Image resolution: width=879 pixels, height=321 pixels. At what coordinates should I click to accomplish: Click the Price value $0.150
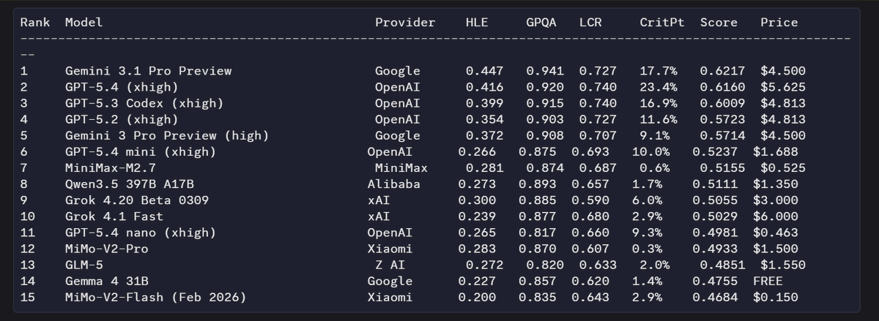[x=776, y=297]
